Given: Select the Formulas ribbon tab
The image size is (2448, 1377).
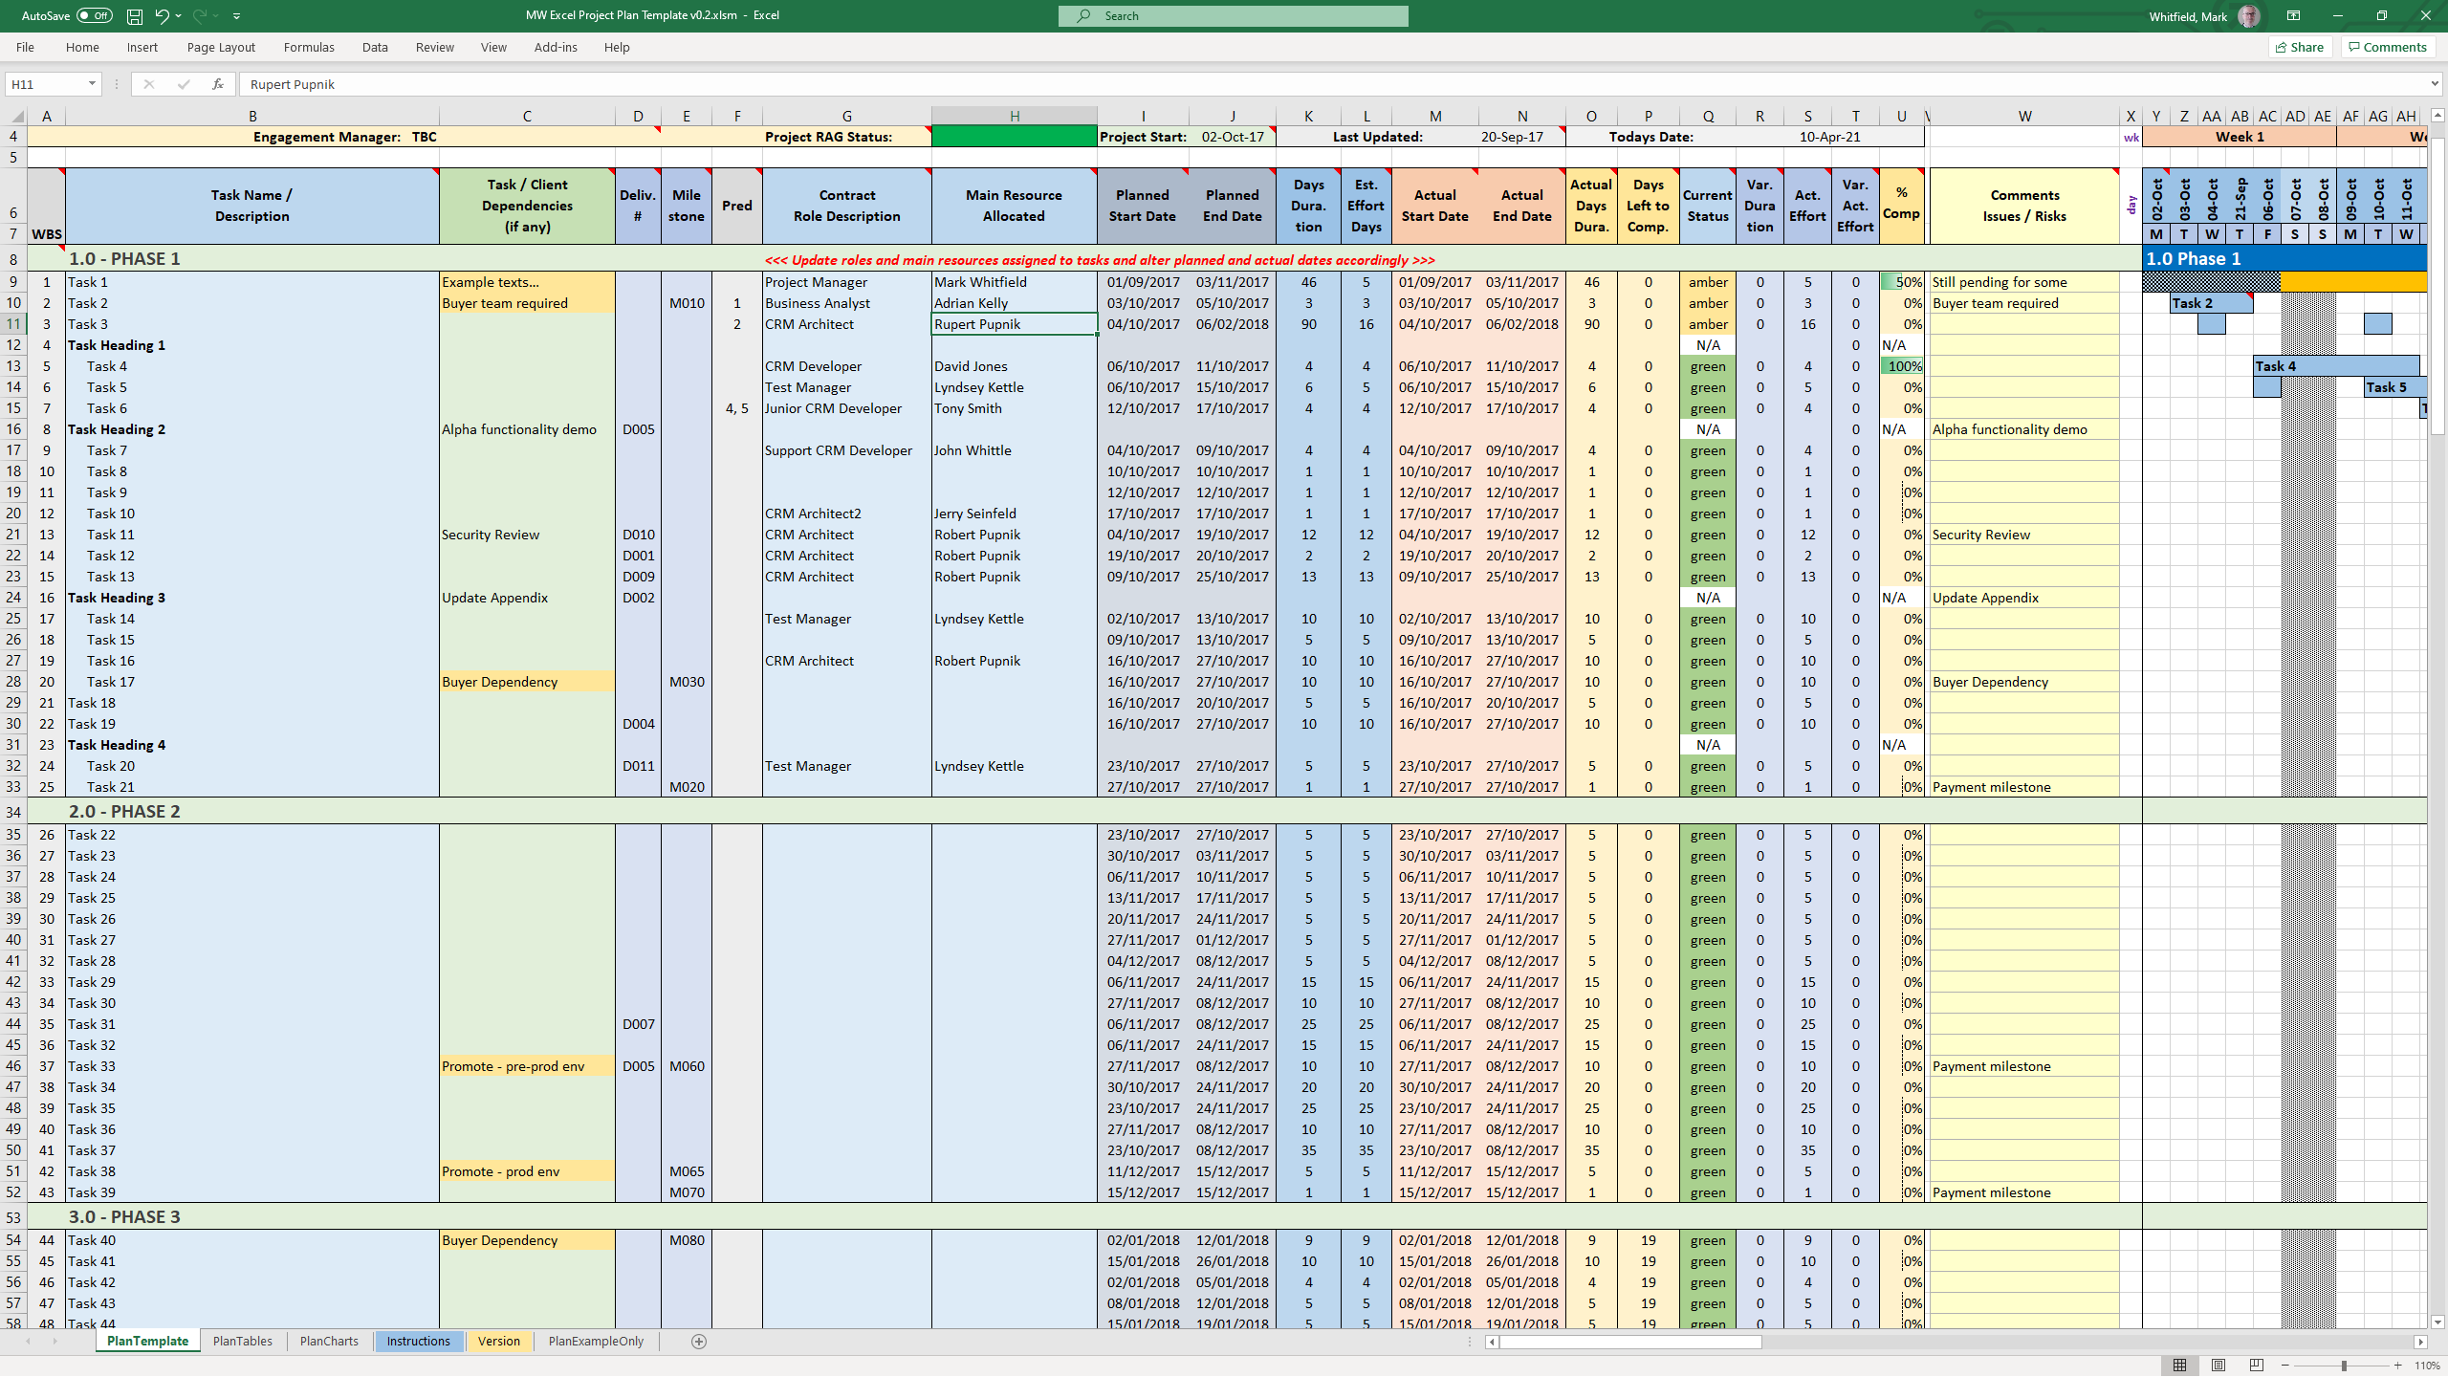Looking at the screenshot, I should coord(310,45).
